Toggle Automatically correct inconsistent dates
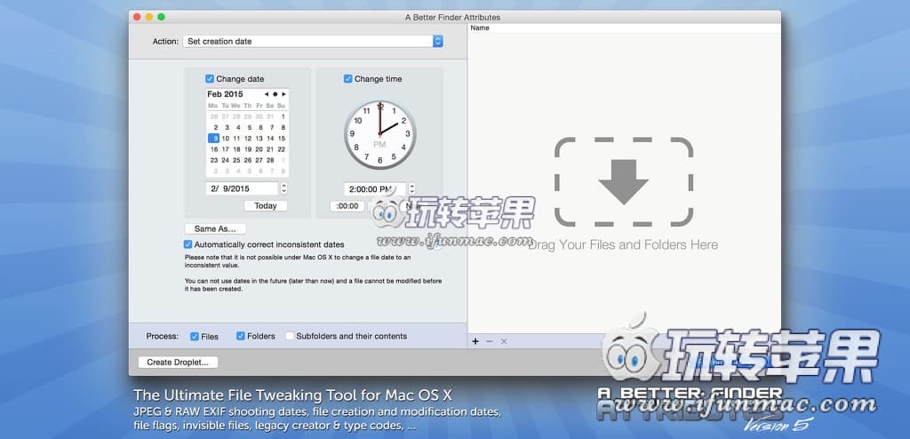 pos(188,244)
